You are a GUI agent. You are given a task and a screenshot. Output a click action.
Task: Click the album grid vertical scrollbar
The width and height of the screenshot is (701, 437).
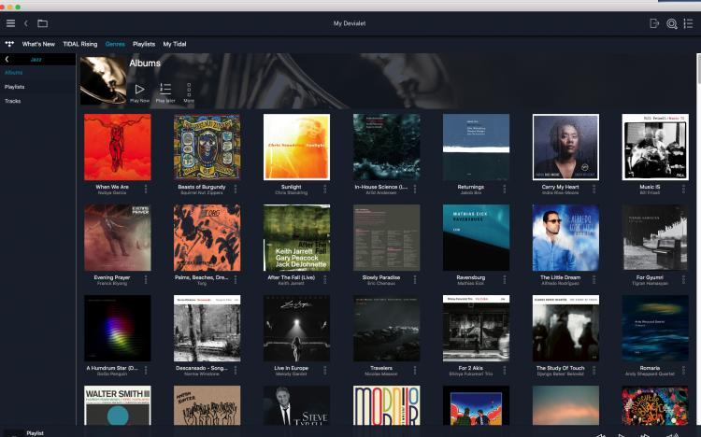point(698,68)
